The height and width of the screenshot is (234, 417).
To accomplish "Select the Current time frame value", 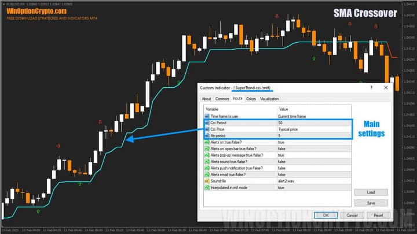I will 292,116.
